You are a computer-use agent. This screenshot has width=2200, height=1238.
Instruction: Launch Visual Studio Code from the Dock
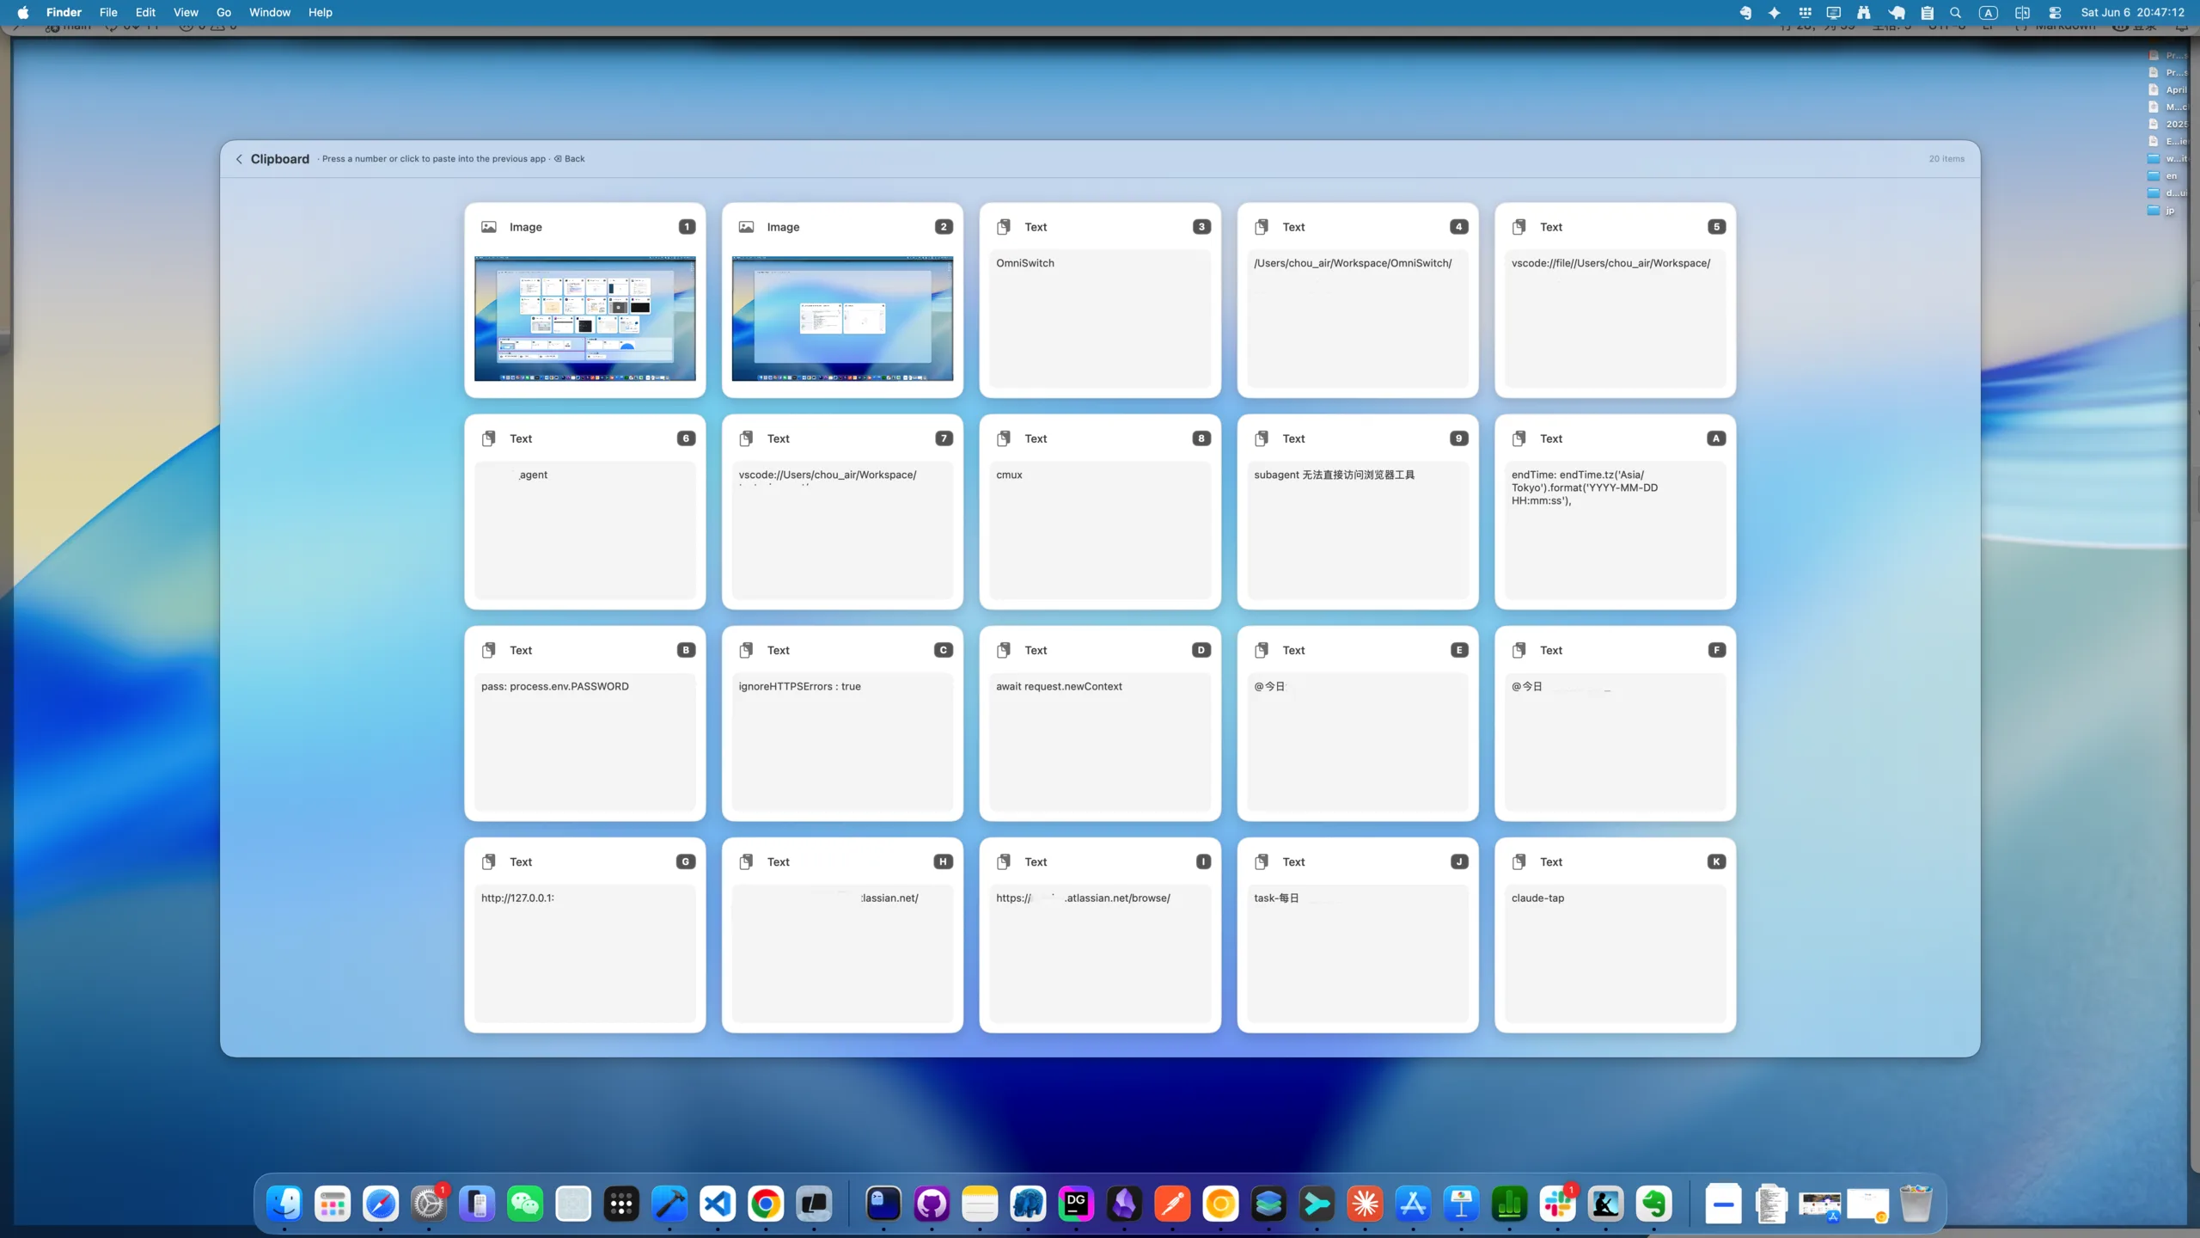pyautogui.click(x=718, y=1204)
